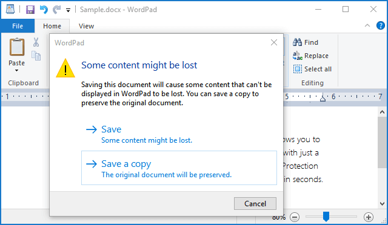Choose the Save option in dialog
The height and width of the screenshot is (225, 388).
[x=179, y=134]
